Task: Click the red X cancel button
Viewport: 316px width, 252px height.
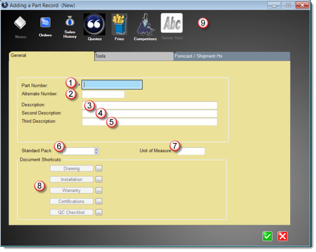Action: (283, 236)
